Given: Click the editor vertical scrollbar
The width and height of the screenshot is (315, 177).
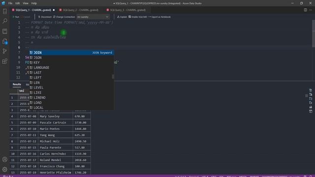Looking at the screenshot, I should click(314, 33).
